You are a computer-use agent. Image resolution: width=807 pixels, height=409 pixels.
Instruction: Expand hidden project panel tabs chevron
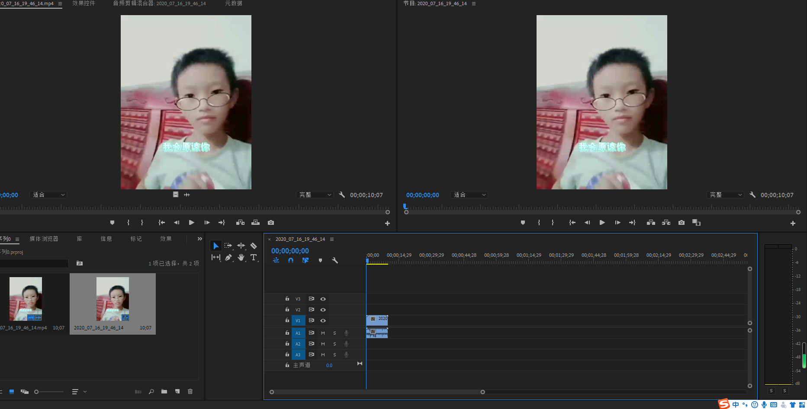pos(199,239)
